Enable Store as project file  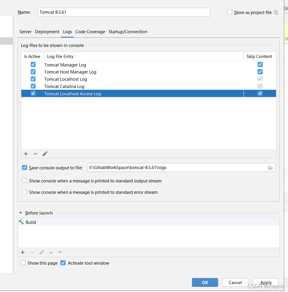(229, 12)
